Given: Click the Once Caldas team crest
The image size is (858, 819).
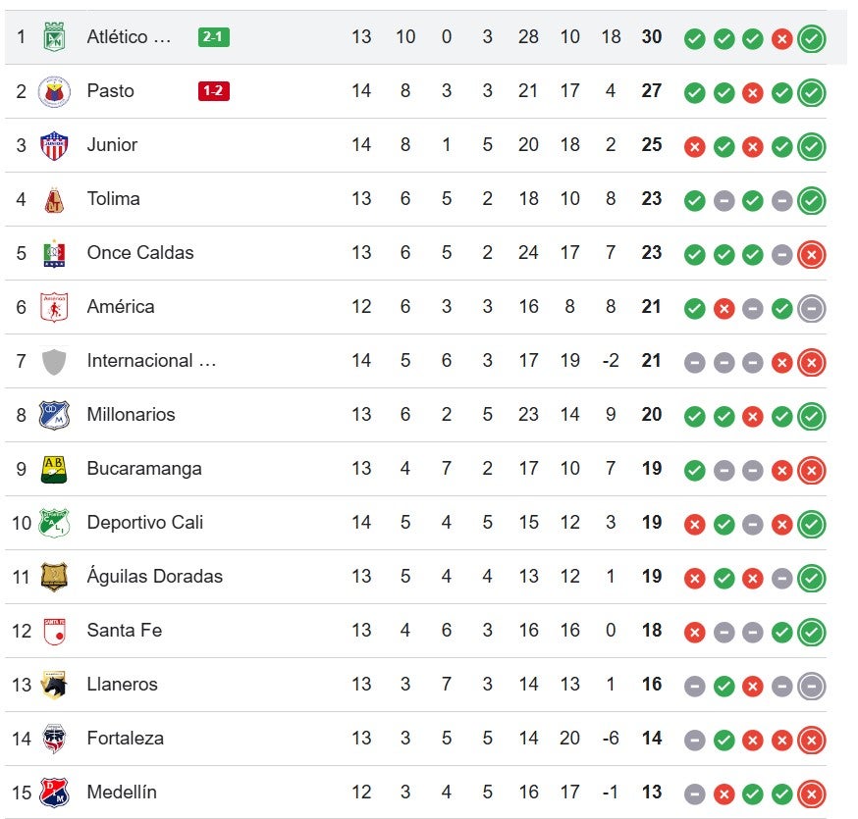Looking at the screenshot, I should coord(54,253).
